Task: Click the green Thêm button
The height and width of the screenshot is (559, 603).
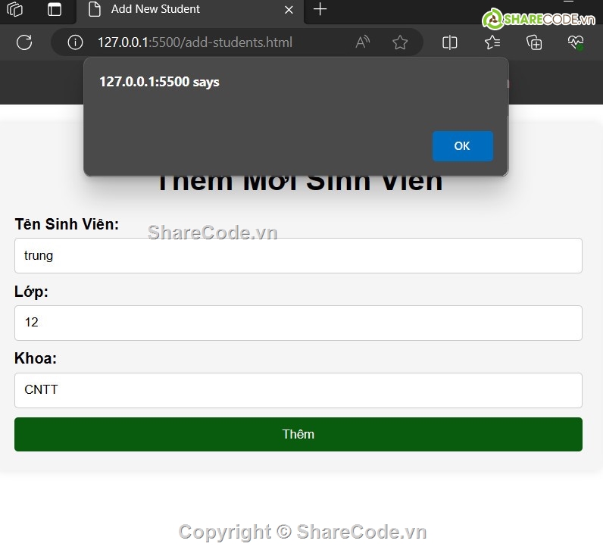Action: coord(298,434)
